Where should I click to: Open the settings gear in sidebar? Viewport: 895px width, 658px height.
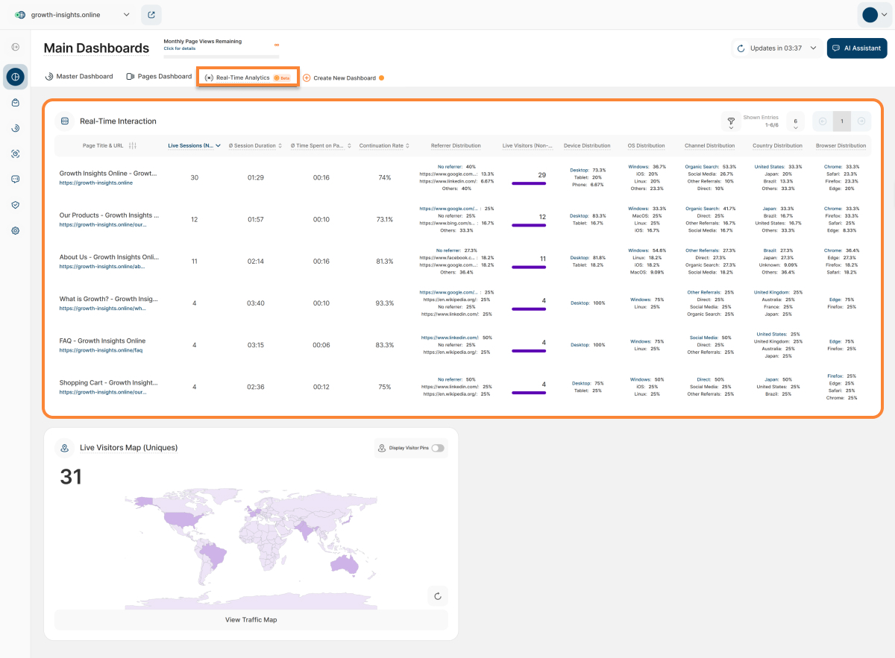click(x=15, y=230)
